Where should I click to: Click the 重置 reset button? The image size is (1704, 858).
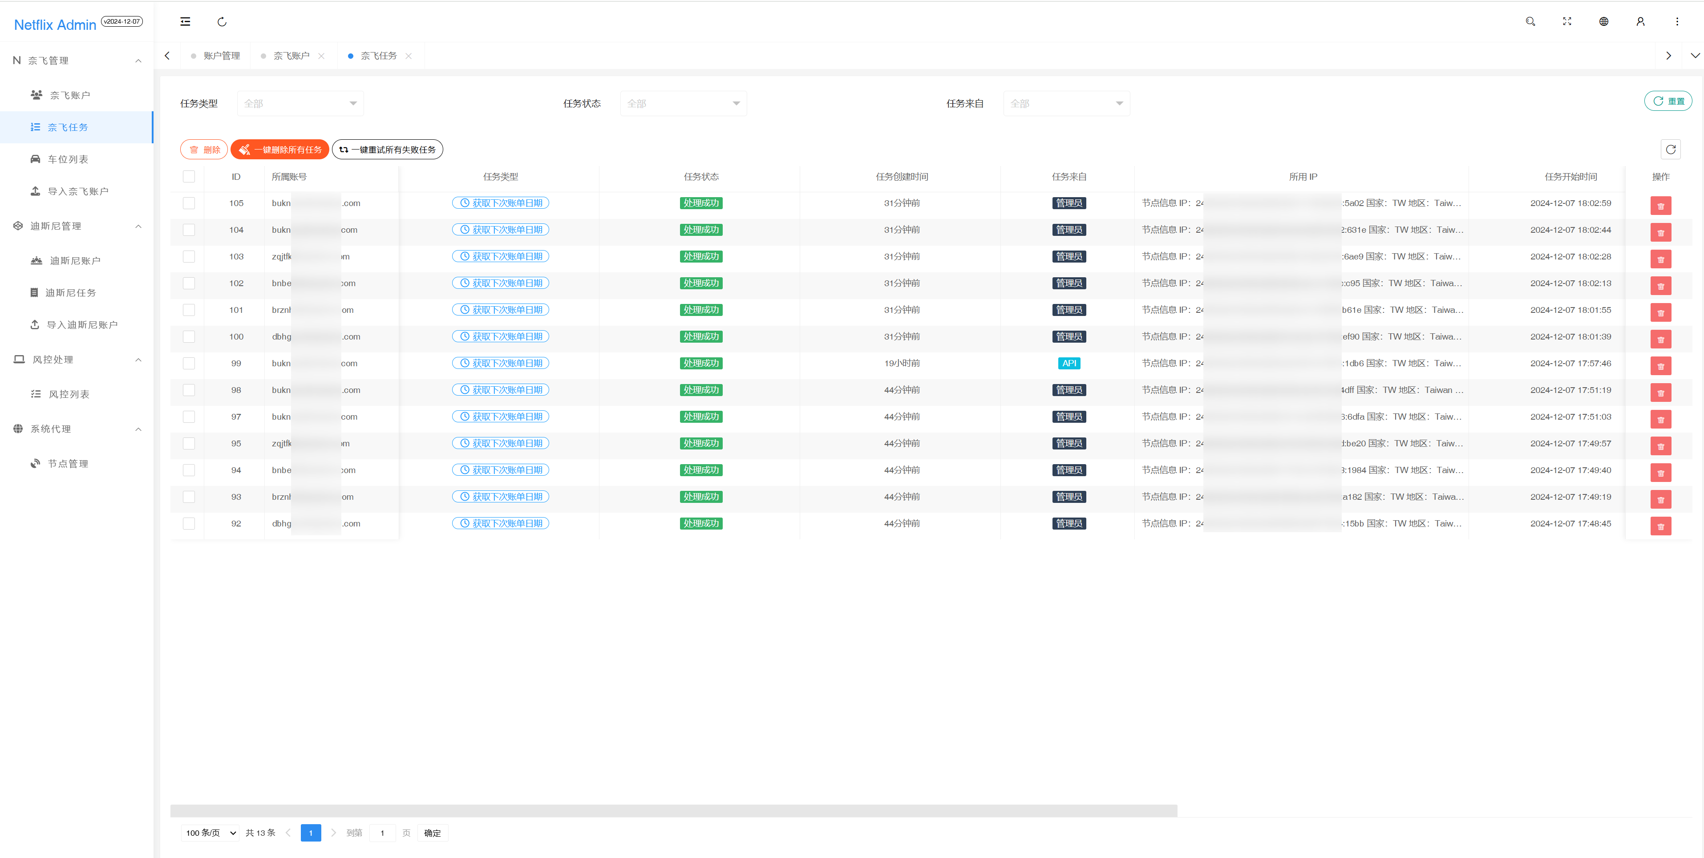tap(1668, 101)
